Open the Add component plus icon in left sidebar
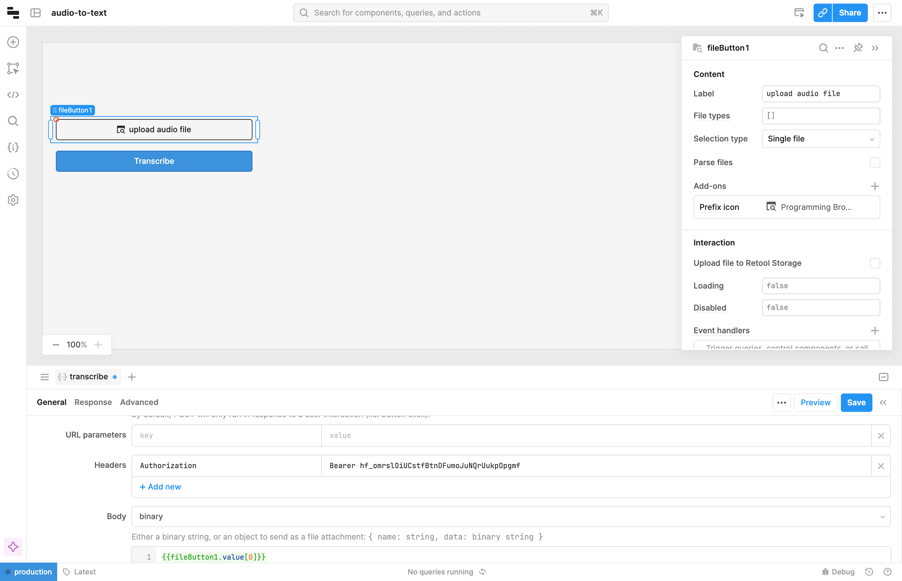The width and height of the screenshot is (902, 581). coord(13,42)
